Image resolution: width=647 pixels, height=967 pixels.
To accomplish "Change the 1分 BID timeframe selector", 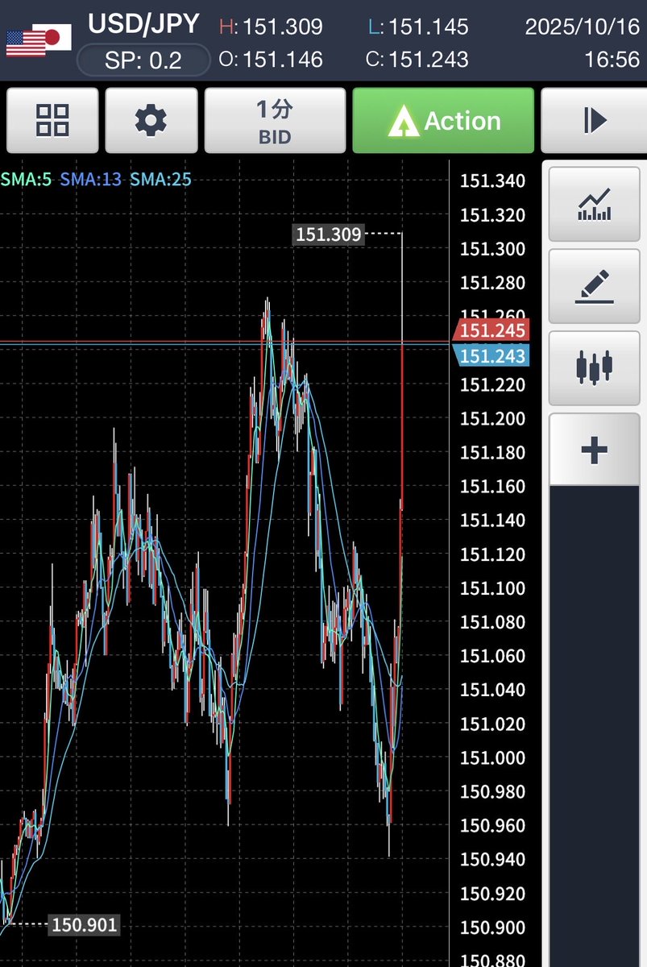I will [x=275, y=121].
